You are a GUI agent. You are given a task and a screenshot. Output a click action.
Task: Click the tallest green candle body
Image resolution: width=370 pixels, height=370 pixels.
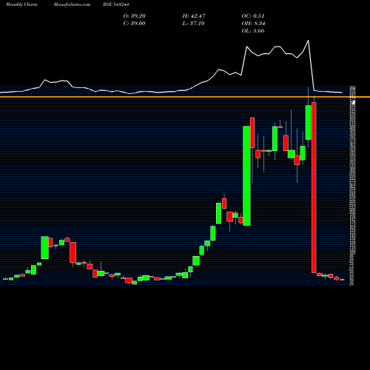pos(246,175)
